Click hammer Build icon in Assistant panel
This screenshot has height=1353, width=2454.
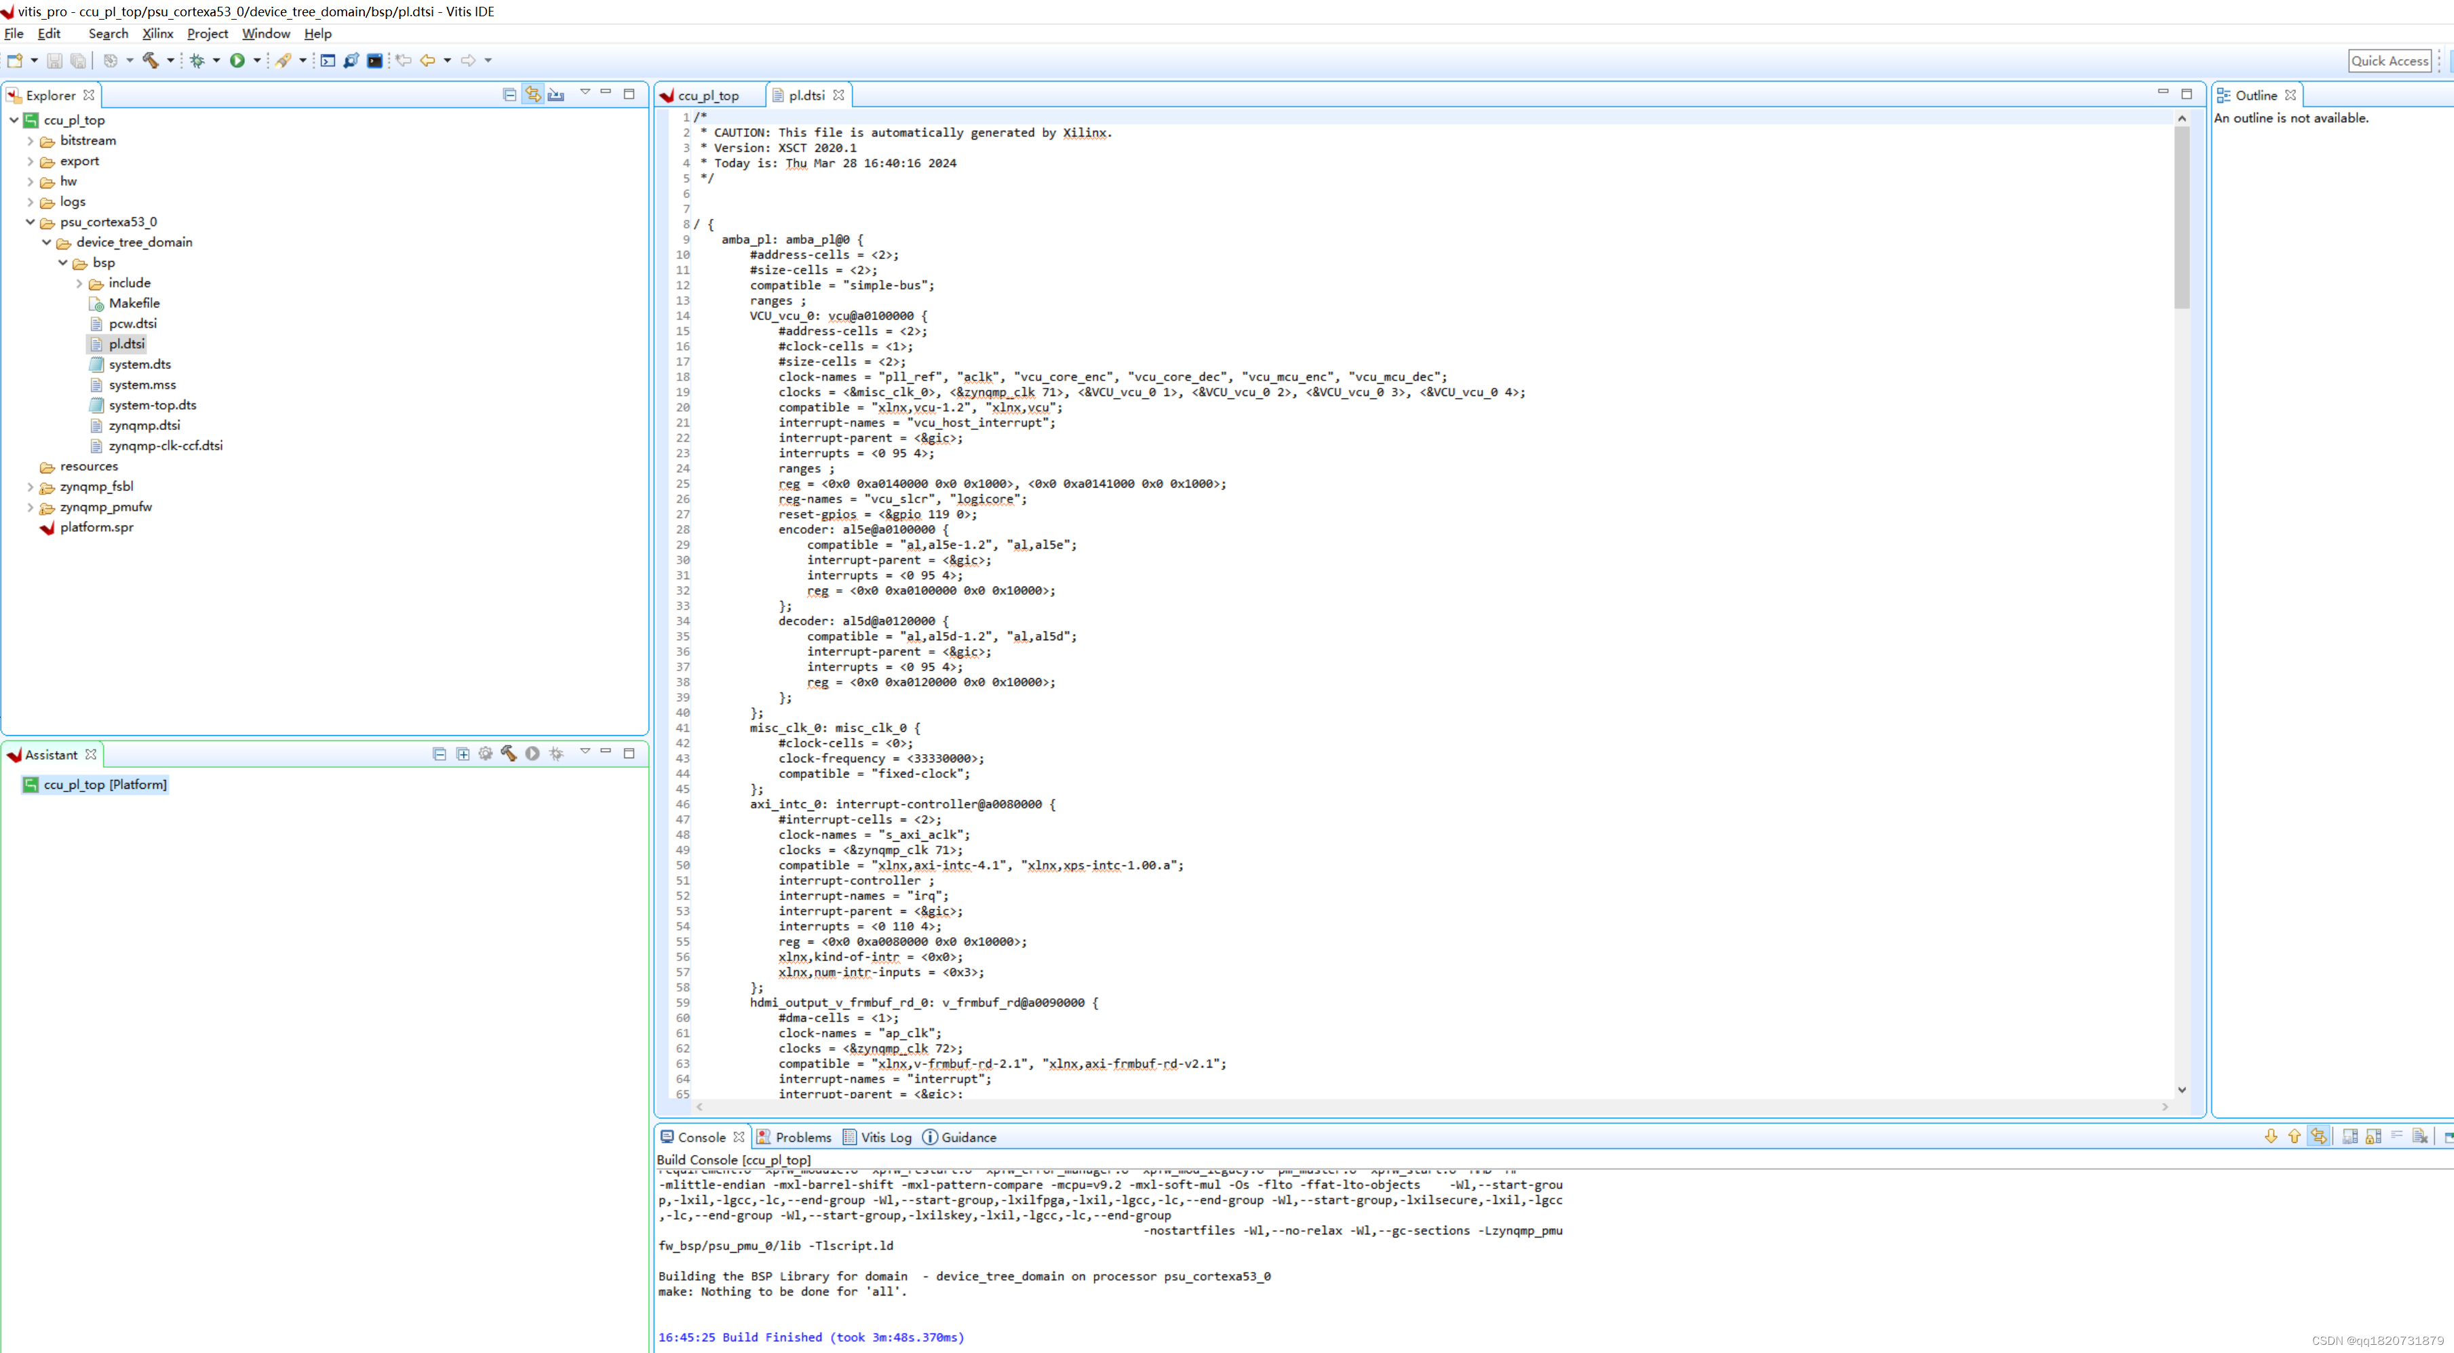click(509, 753)
